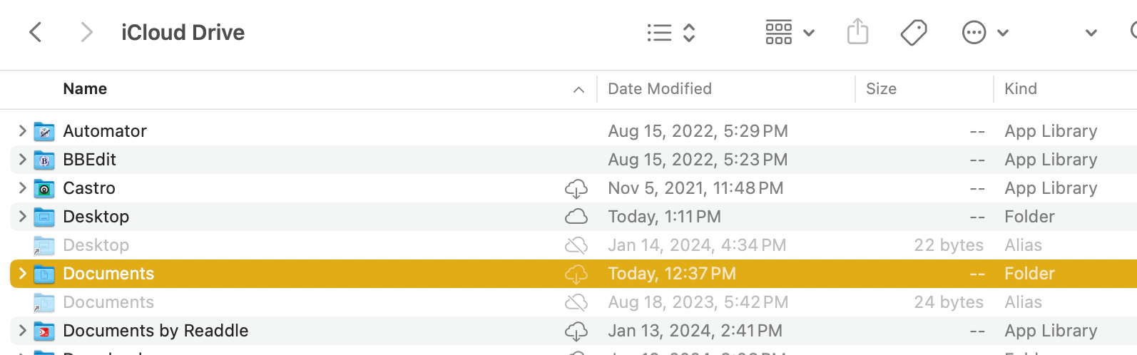Click the Edit Tags icon
The image size is (1137, 355).
[x=914, y=33]
